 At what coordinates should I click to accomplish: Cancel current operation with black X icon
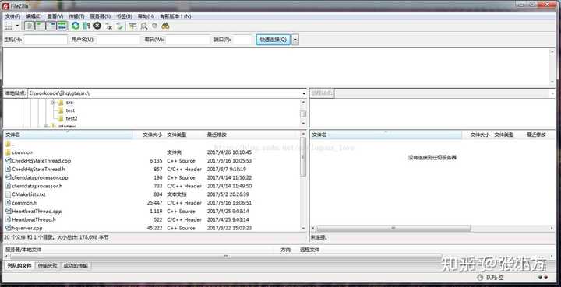[97, 26]
